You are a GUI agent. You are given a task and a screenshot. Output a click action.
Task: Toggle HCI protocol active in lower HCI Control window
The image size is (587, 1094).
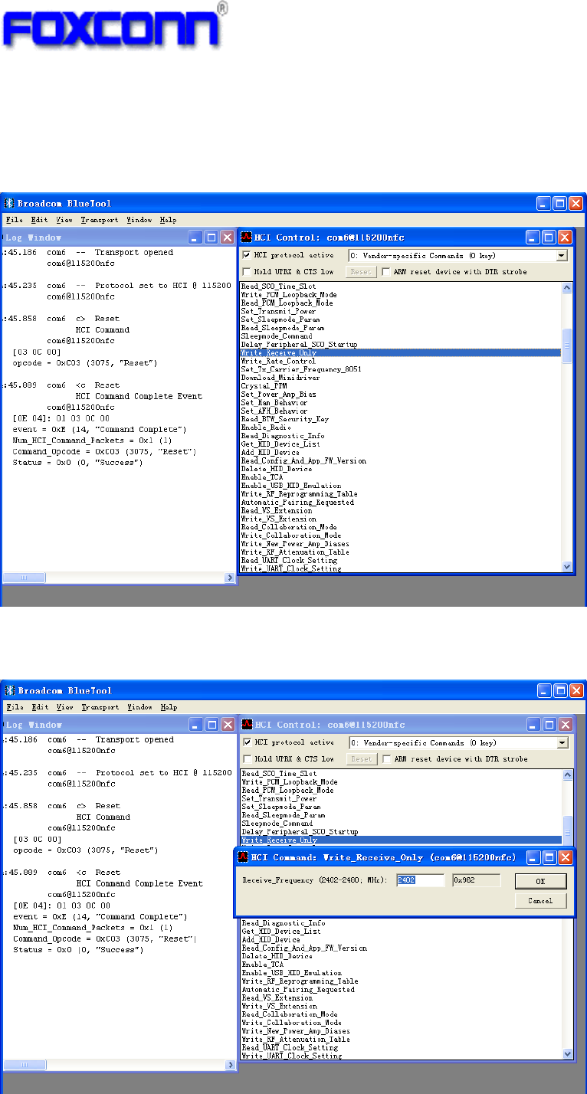[x=246, y=742]
